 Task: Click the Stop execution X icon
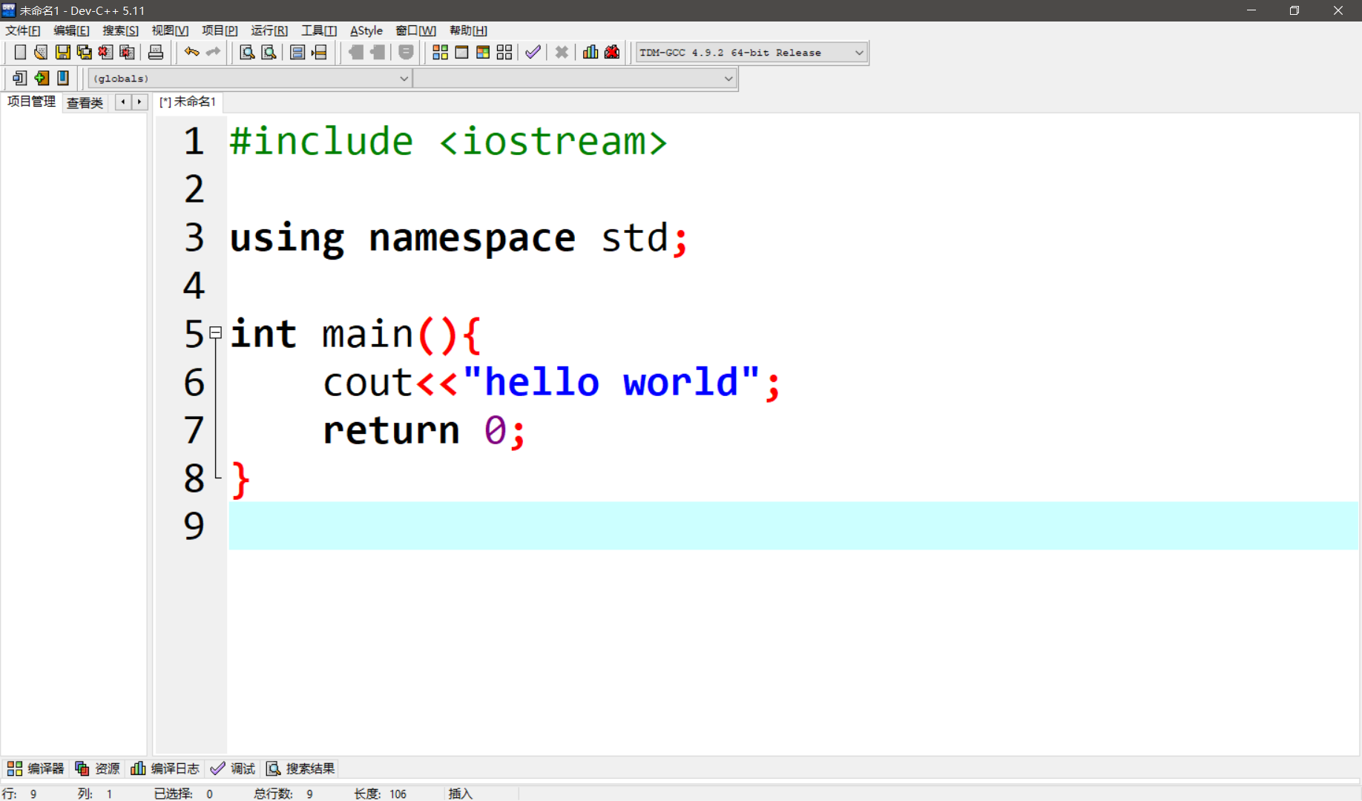(562, 52)
